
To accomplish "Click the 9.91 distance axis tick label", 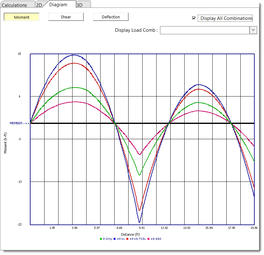I will click(142, 228).
